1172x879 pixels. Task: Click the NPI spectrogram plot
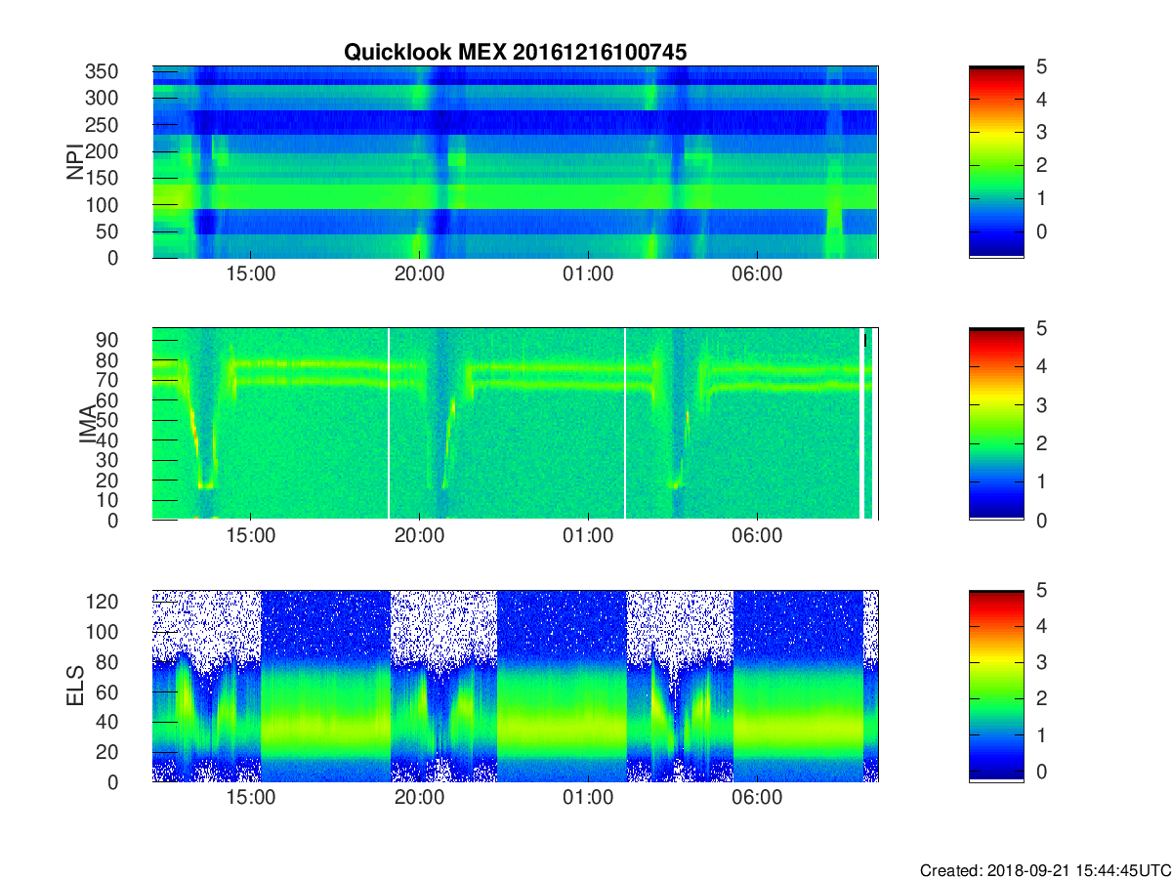(515, 162)
